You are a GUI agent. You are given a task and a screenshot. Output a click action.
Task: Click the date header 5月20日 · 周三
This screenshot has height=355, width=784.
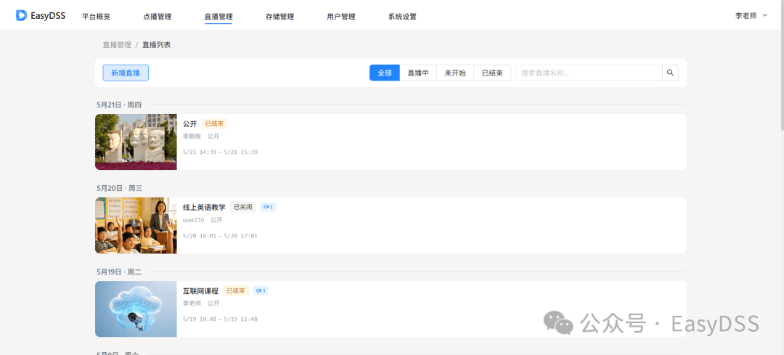[x=120, y=188]
